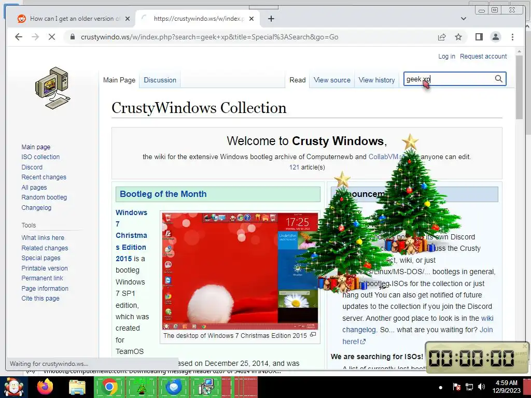Open Permanent link tool
The image size is (531, 398).
42,278
